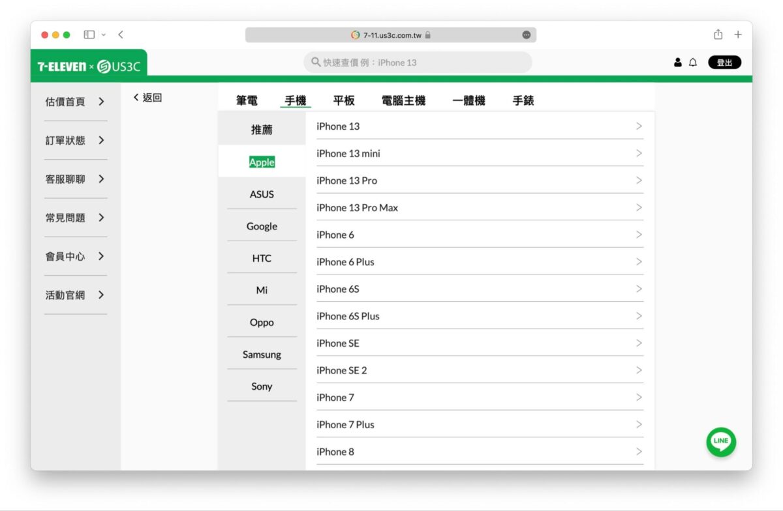Image resolution: width=783 pixels, height=511 pixels.
Task: Open 活動官網 in the left sidebar
Action: click(x=75, y=295)
